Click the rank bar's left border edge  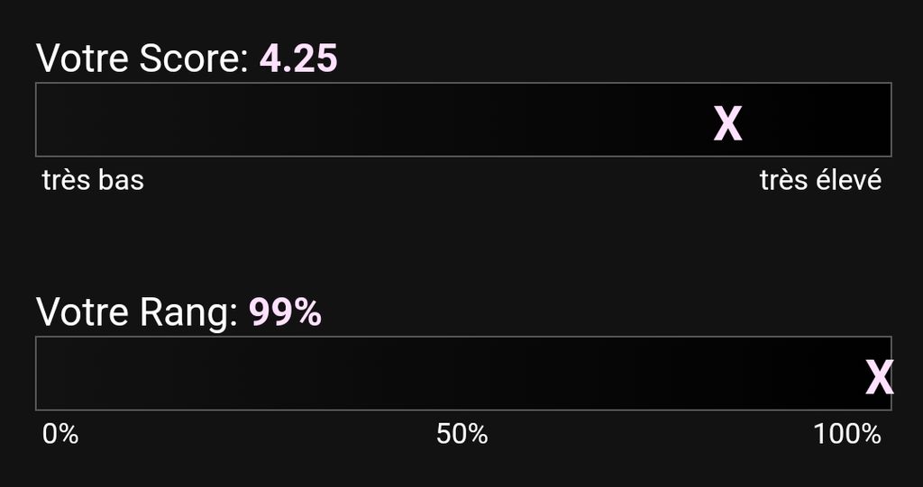(36, 374)
